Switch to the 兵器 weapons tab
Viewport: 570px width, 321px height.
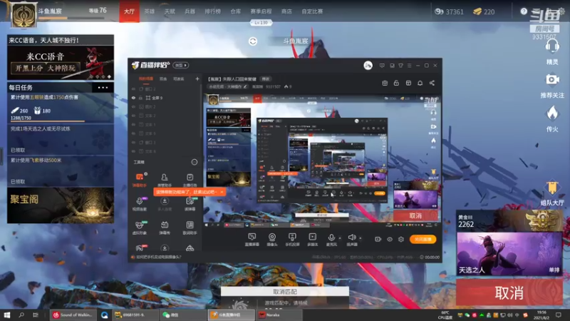[x=190, y=11]
